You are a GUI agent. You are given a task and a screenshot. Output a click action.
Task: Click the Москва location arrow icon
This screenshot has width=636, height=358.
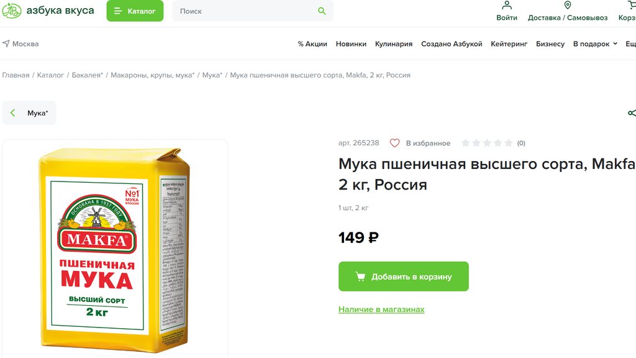(6, 44)
